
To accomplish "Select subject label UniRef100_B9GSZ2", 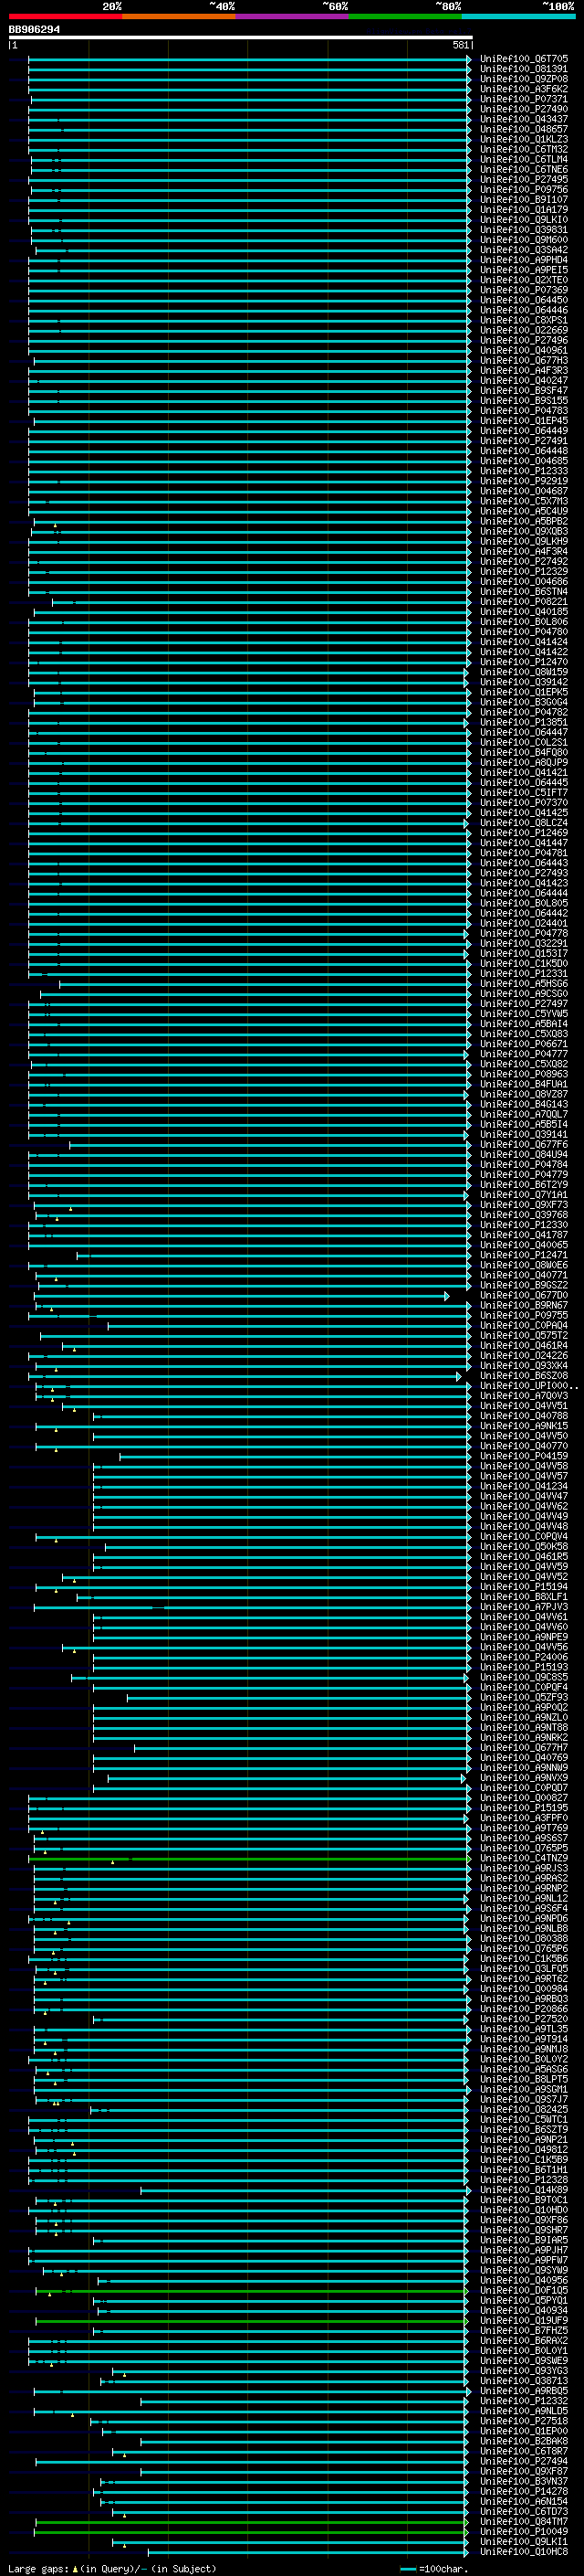I will click(523, 1285).
